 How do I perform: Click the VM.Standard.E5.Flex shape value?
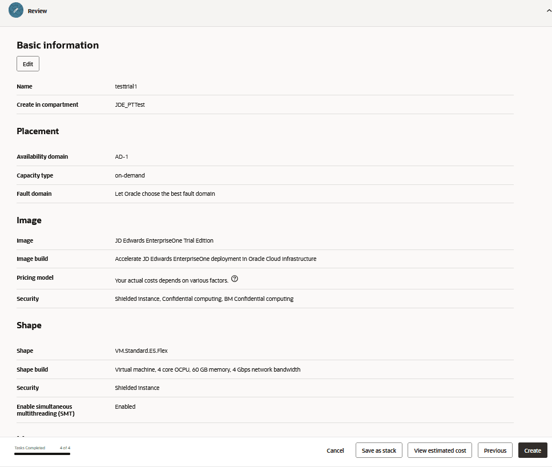point(140,351)
